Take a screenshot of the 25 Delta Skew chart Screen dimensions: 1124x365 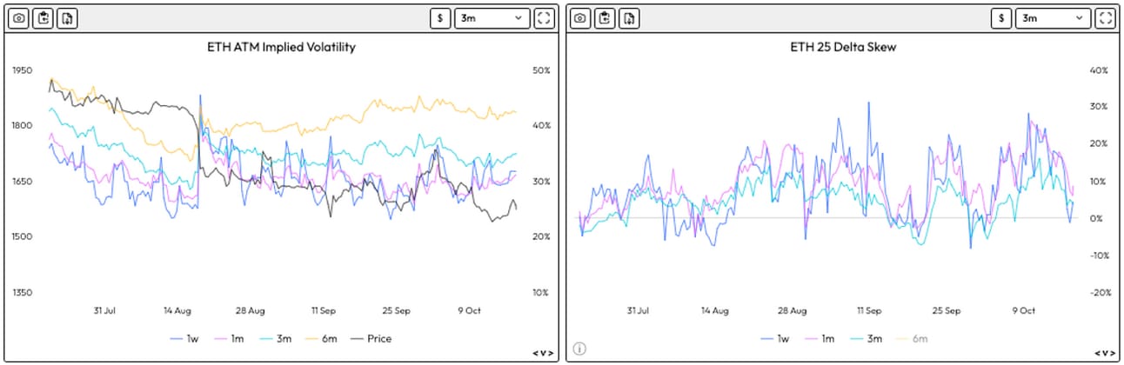[x=580, y=17]
